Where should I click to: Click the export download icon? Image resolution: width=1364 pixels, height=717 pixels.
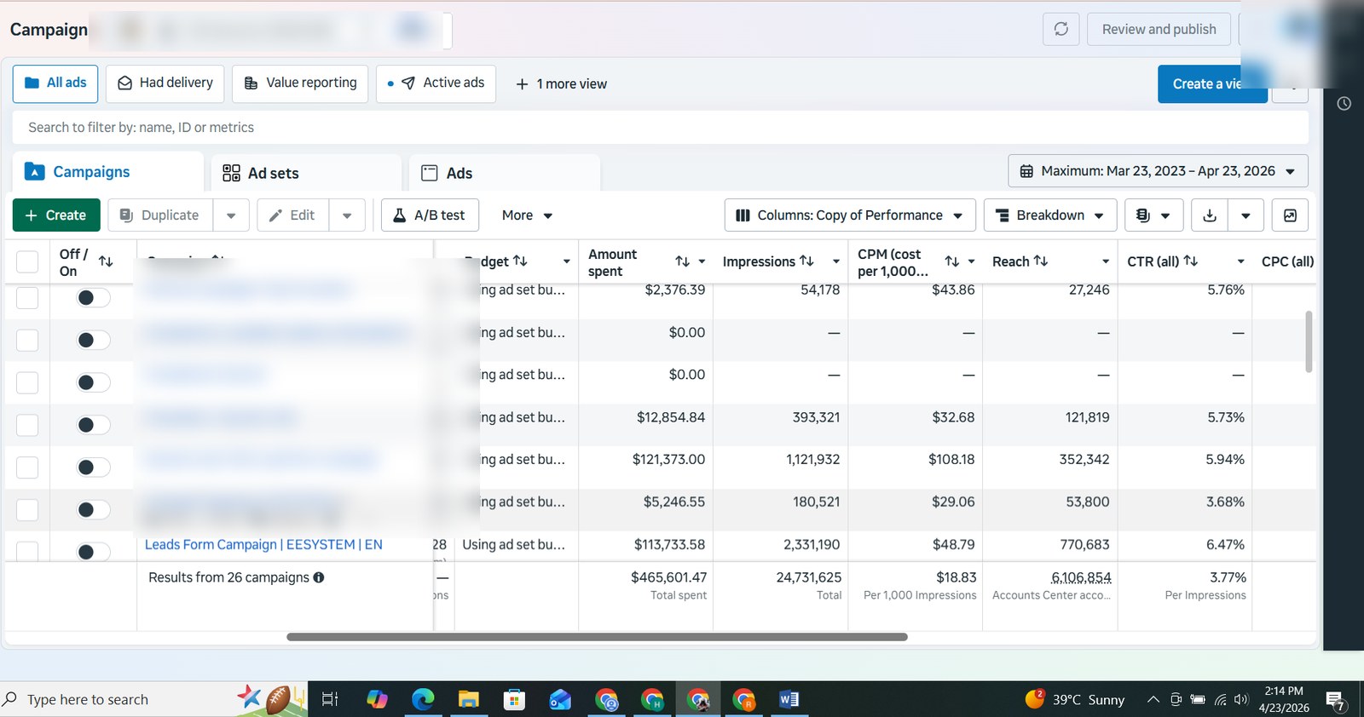(1209, 215)
